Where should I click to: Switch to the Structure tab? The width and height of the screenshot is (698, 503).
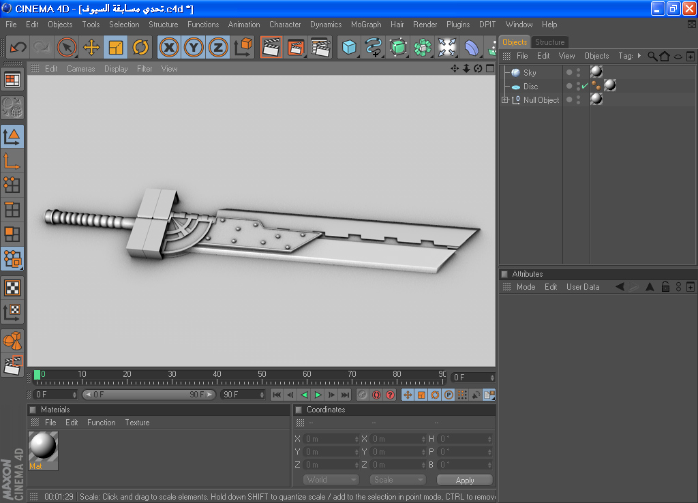click(x=550, y=42)
